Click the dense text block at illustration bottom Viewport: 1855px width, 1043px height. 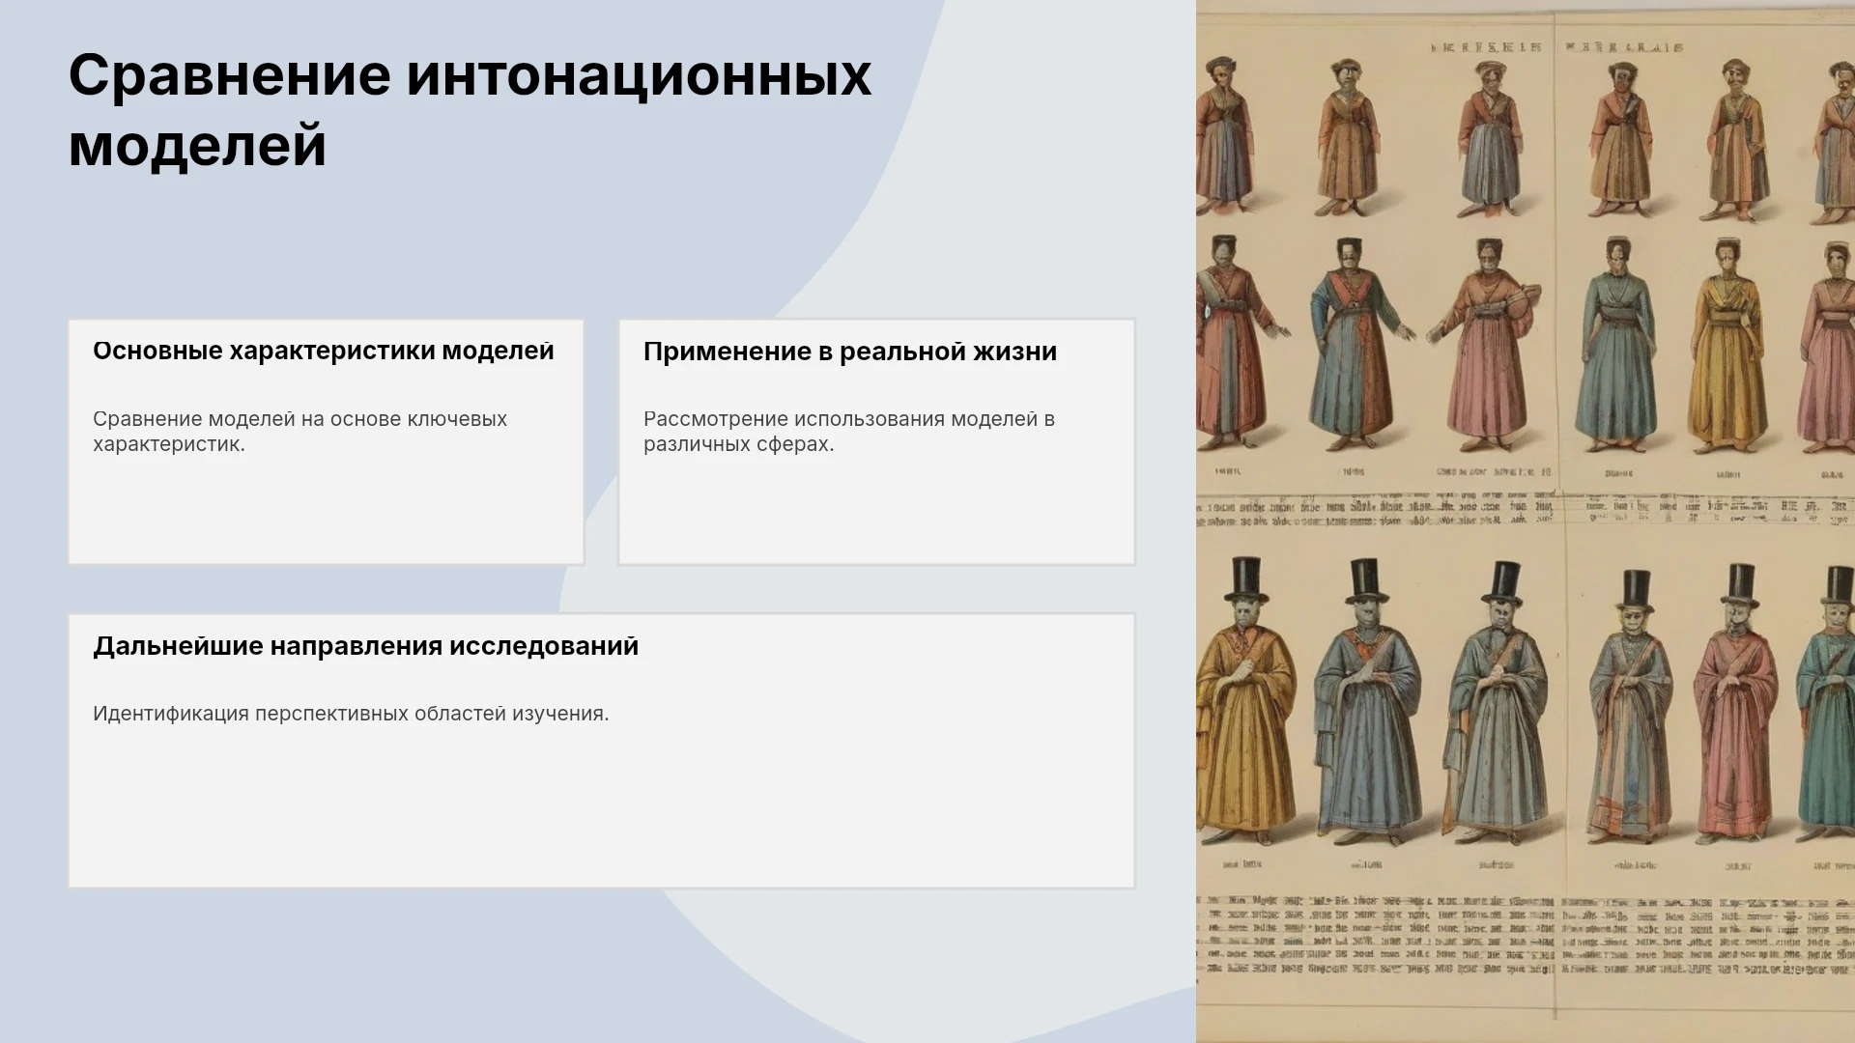pyautogui.click(x=1526, y=934)
